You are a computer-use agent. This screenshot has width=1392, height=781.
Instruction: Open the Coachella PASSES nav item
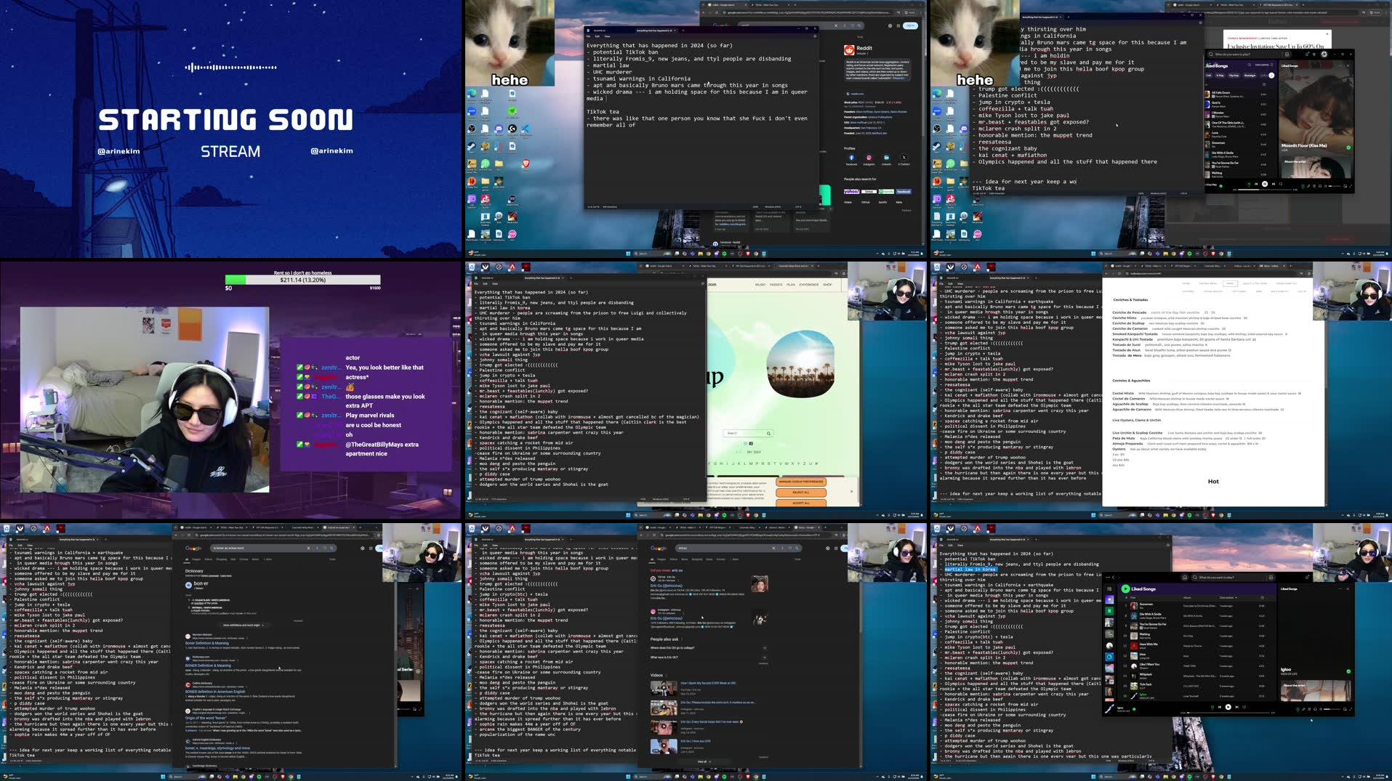[x=776, y=285]
